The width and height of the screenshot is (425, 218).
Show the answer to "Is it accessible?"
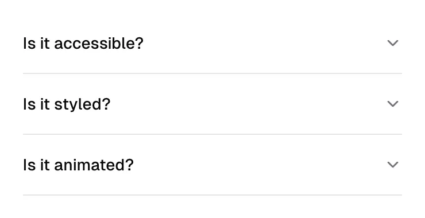click(x=212, y=43)
